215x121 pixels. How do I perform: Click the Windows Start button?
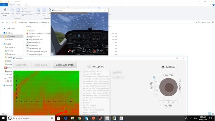tap(3, 118)
